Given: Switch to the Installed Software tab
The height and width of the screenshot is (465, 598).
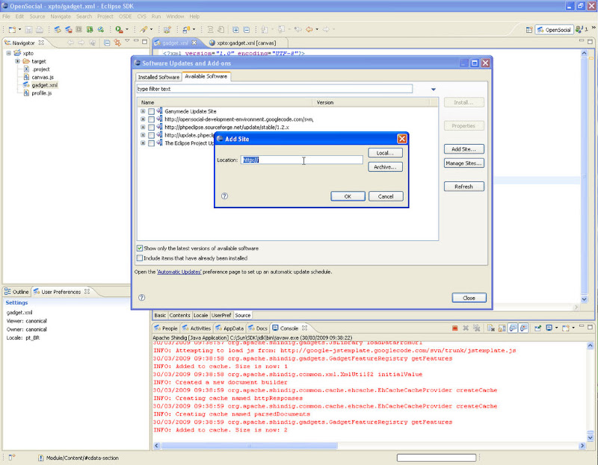Looking at the screenshot, I should click(x=158, y=76).
